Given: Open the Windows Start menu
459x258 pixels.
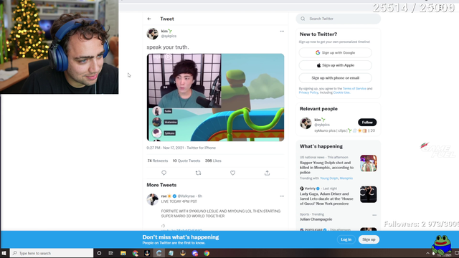Looking at the screenshot, I should pyautogui.click(x=4, y=253).
